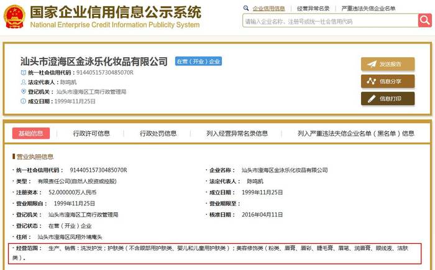Click the 信息分享 button
Image resolution: width=435 pixels, height=270 pixels.
click(388, 81)
